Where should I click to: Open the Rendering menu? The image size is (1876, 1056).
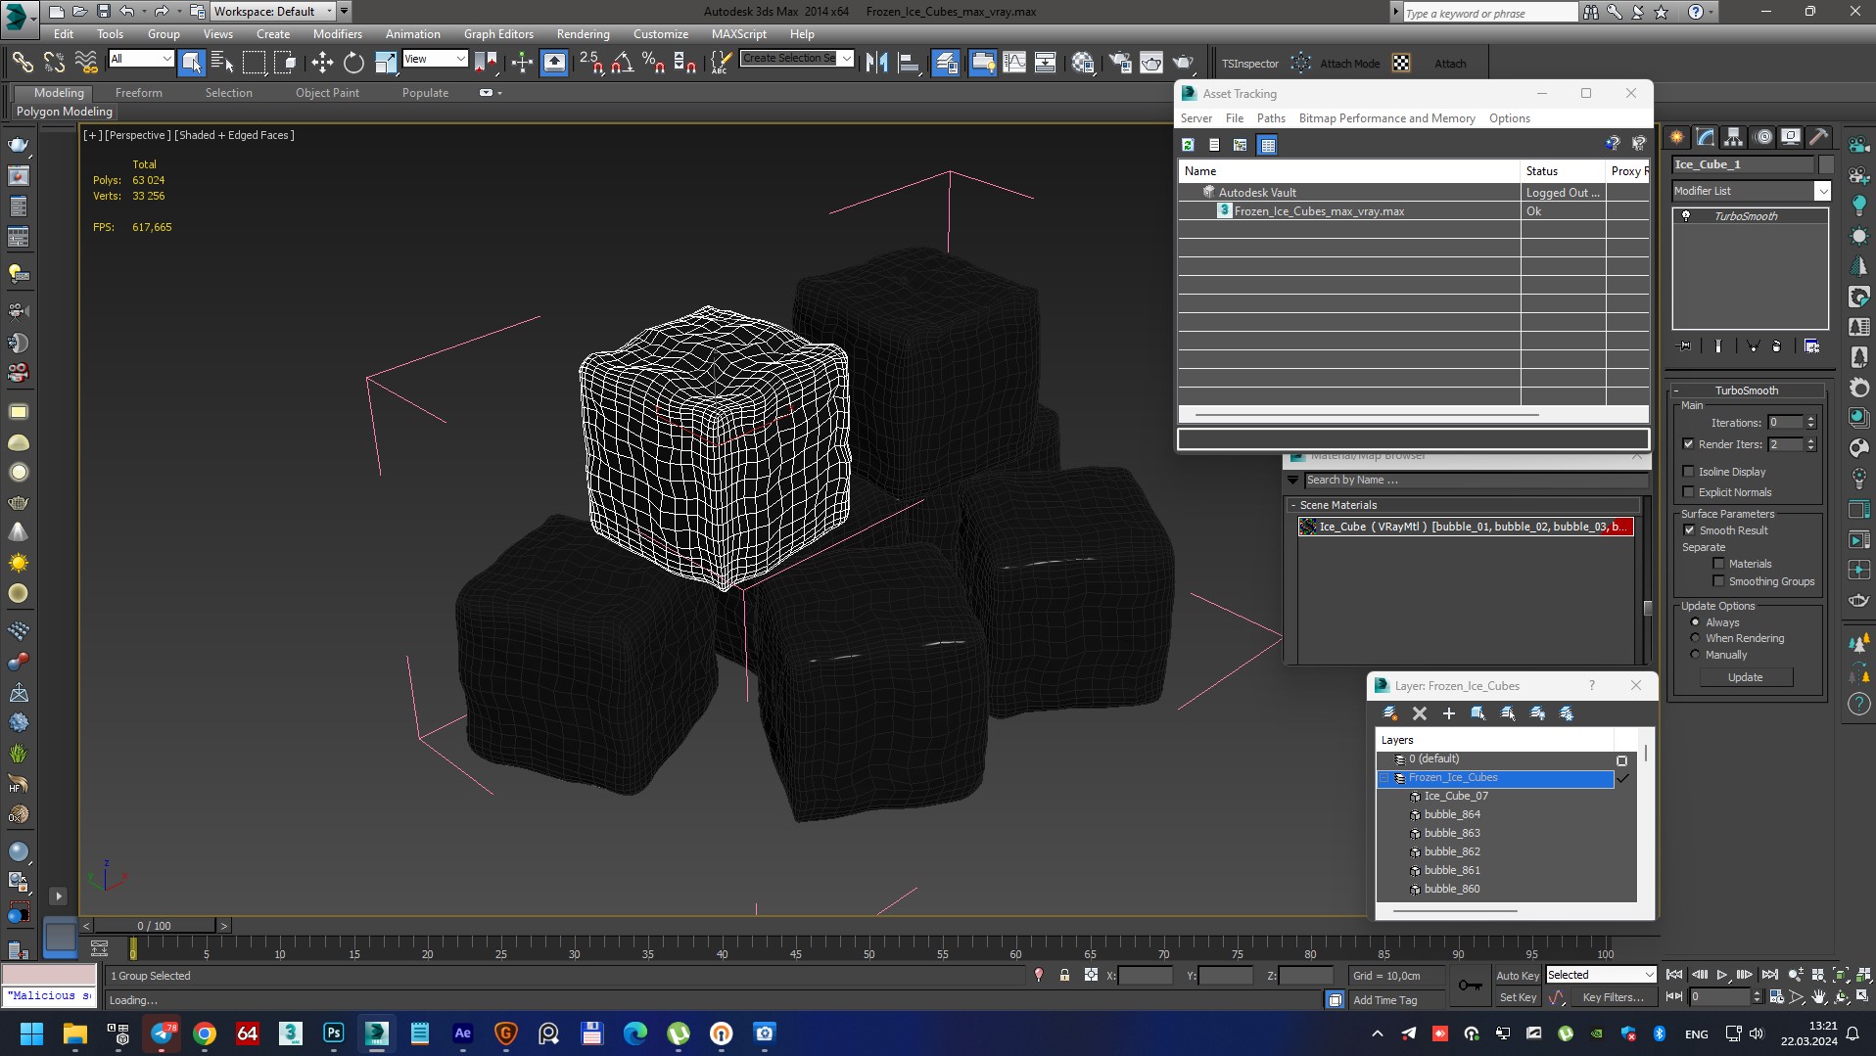coord(584,34)
